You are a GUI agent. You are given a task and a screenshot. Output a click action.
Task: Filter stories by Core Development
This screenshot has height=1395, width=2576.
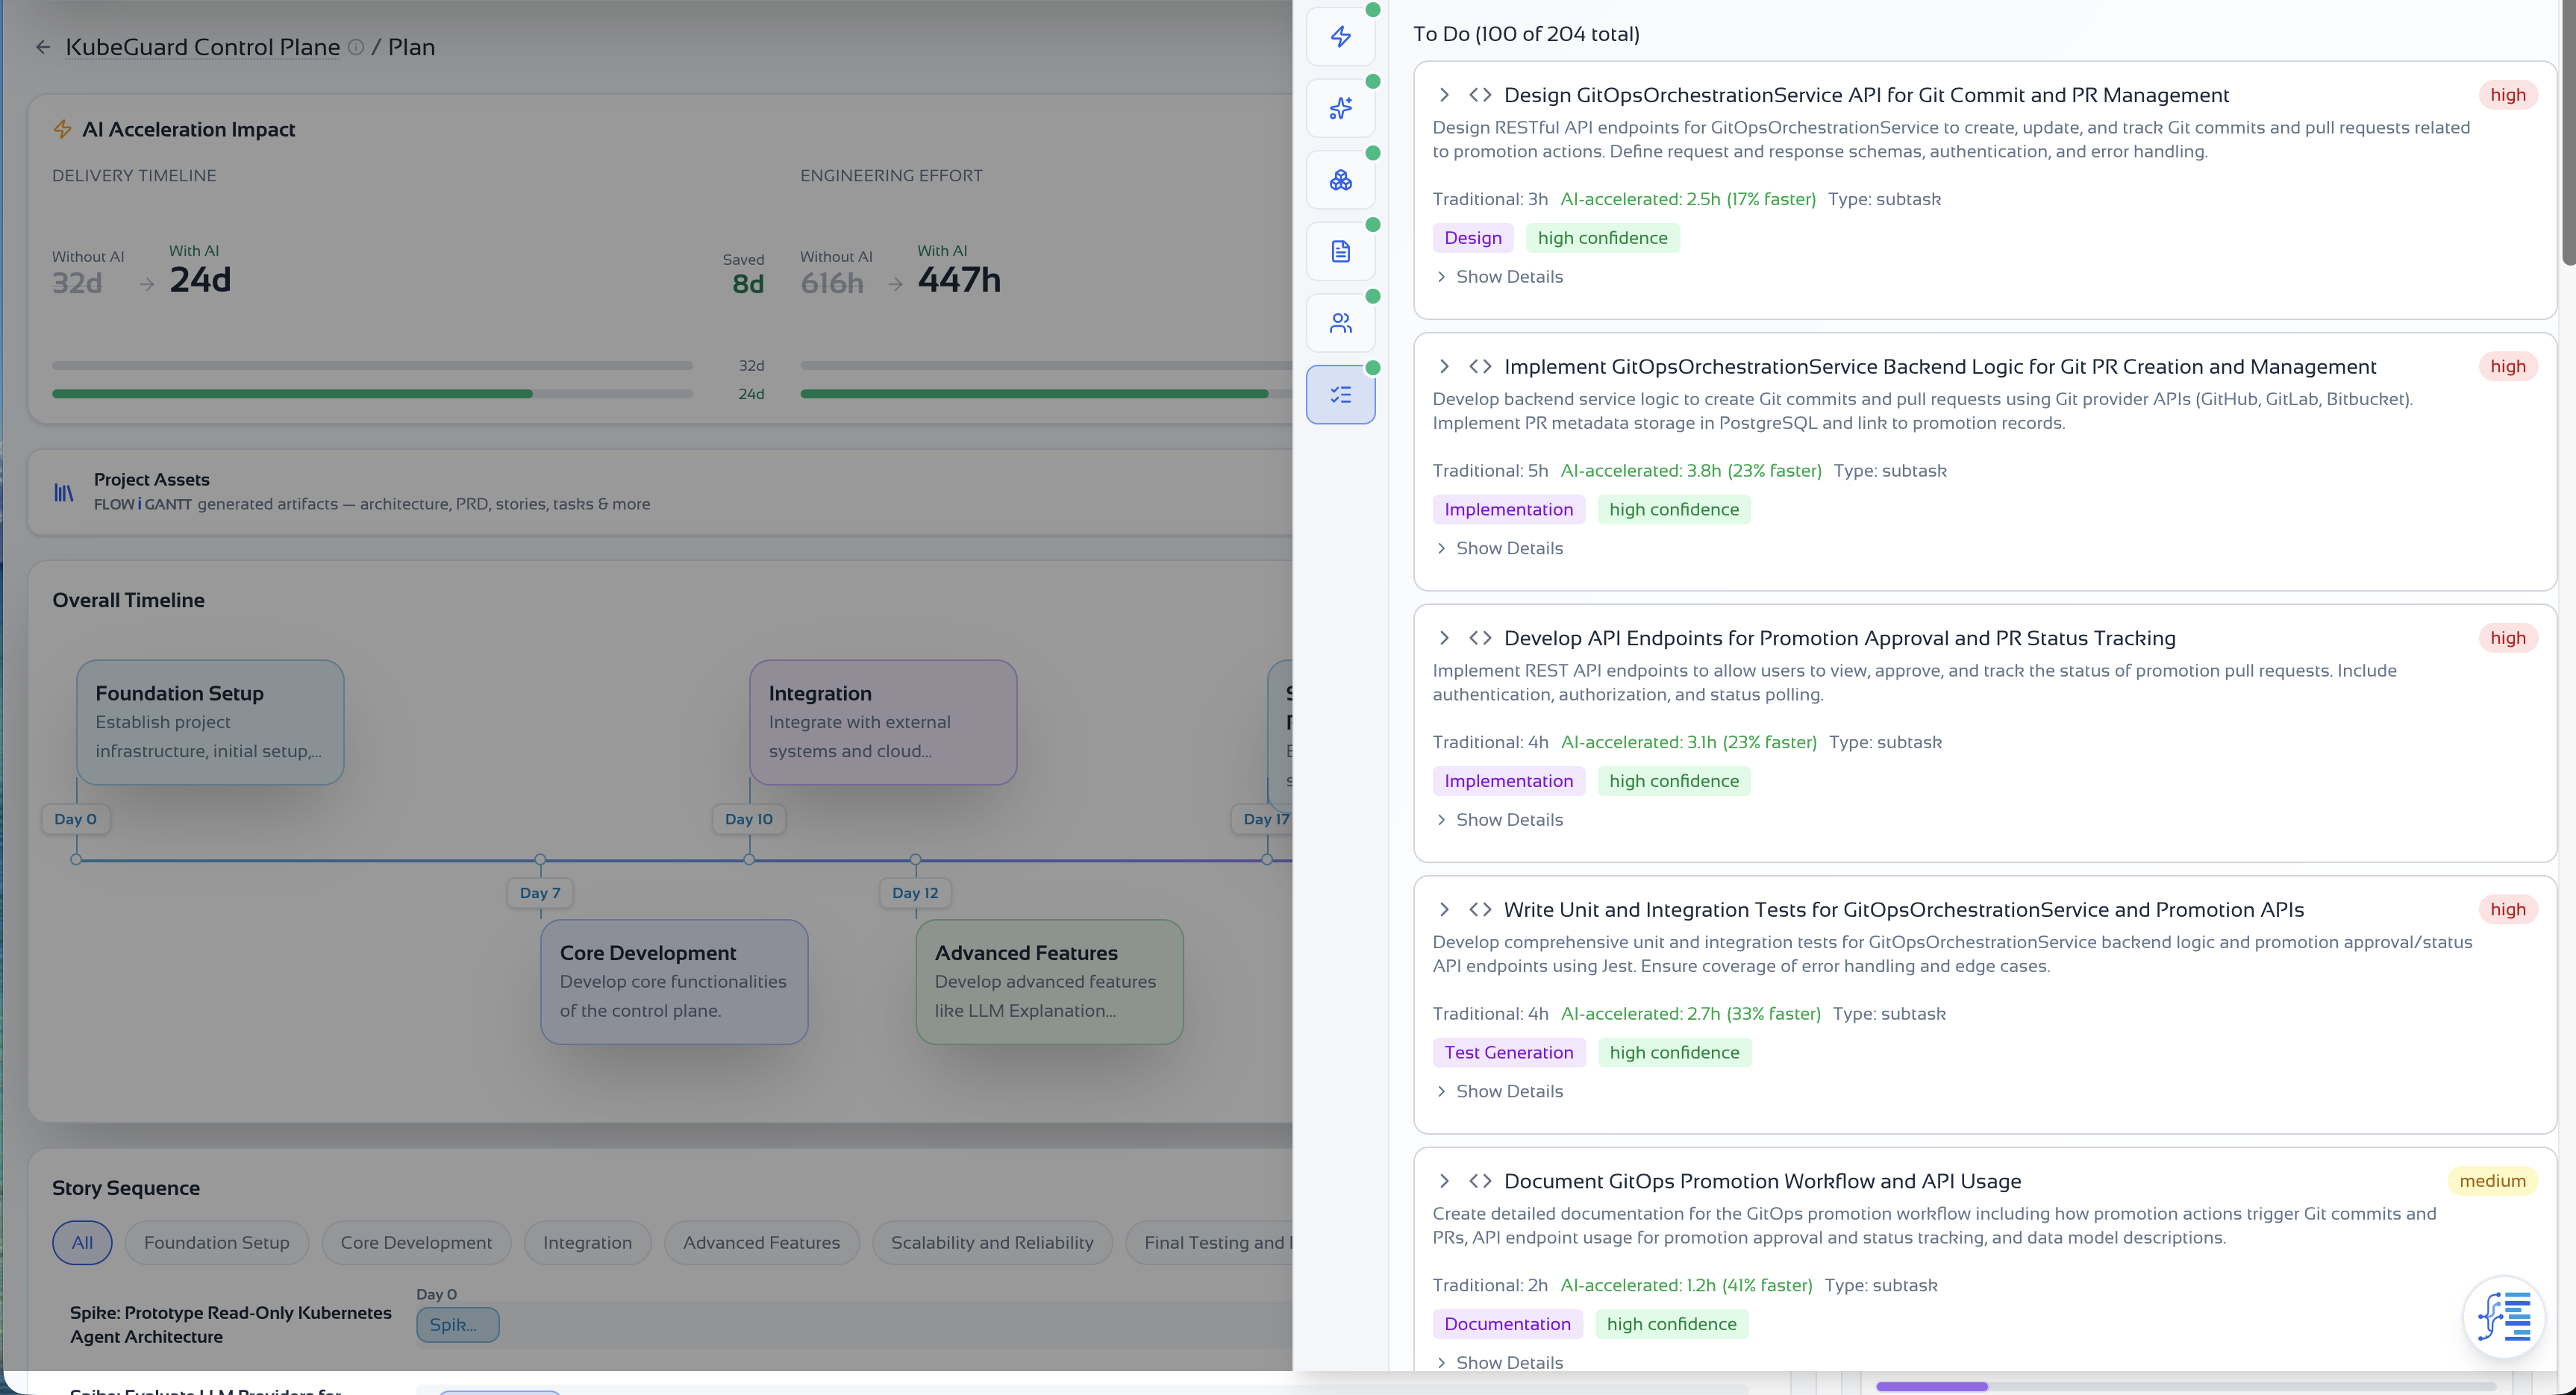(x=416, y=1242)
